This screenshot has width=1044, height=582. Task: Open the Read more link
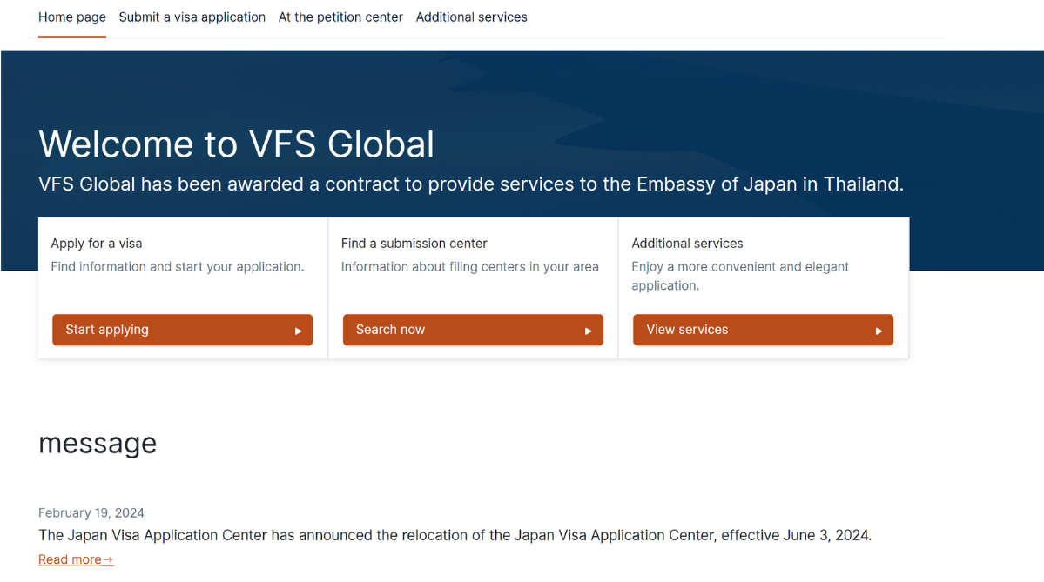71,559
